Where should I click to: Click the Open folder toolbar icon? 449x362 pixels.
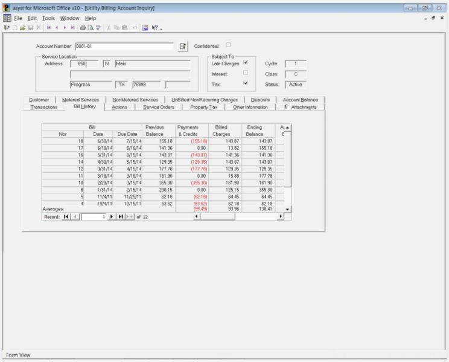coord(22,28)
